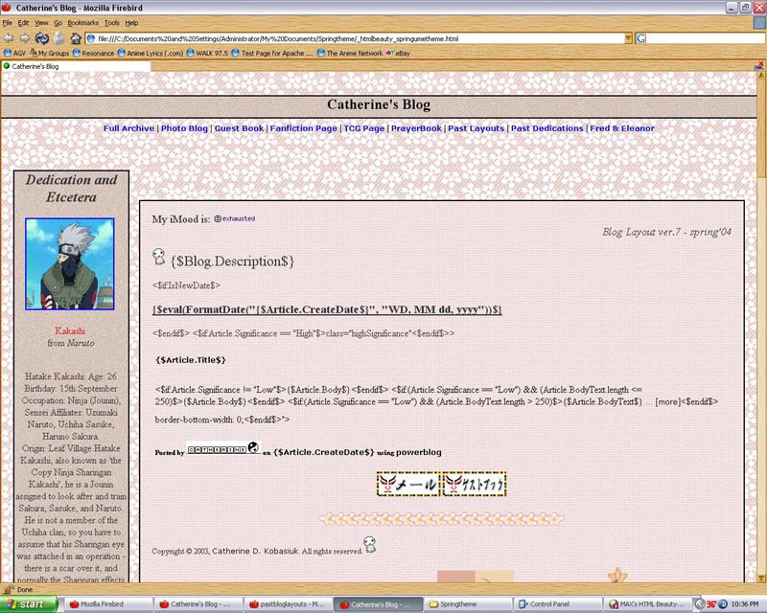Switch to Mozilla Firebird taskbar button
The height and width of the screenshot is (613, 767).
pos(108,604)
